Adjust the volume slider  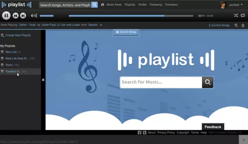click(47, 16)
